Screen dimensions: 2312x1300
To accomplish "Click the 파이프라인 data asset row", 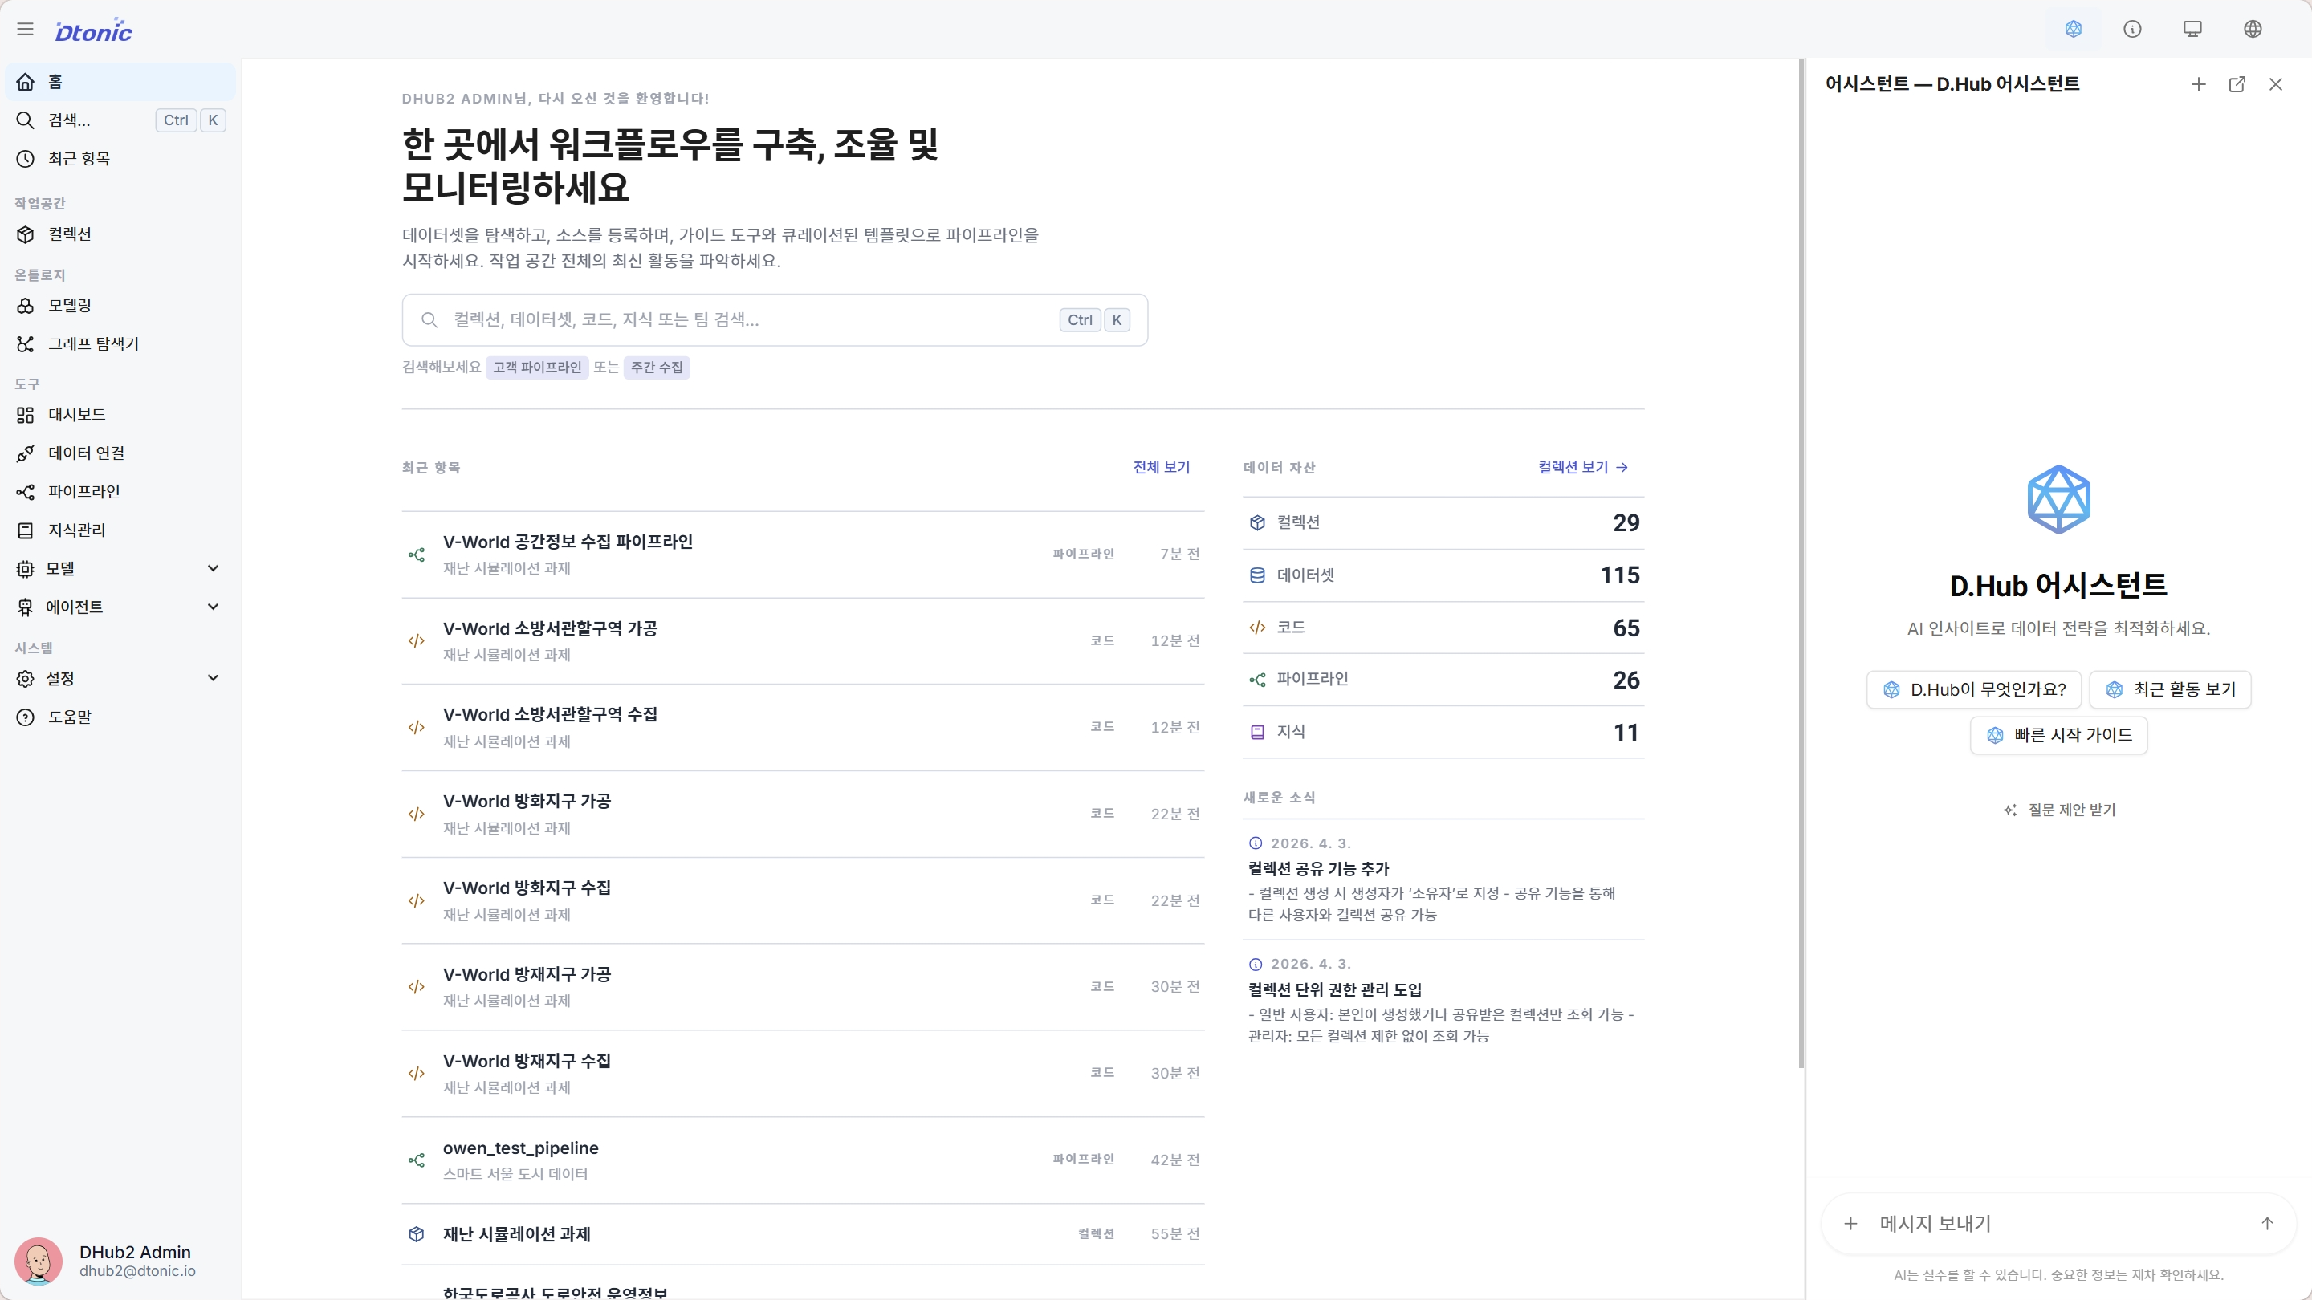I will point(1443,680).
